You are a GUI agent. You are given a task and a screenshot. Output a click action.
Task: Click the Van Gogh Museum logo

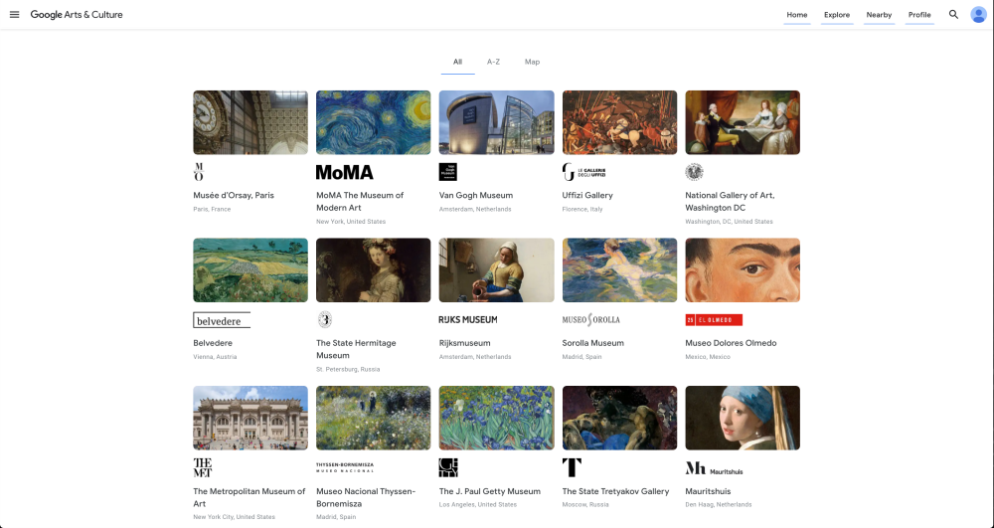[448, 172]
